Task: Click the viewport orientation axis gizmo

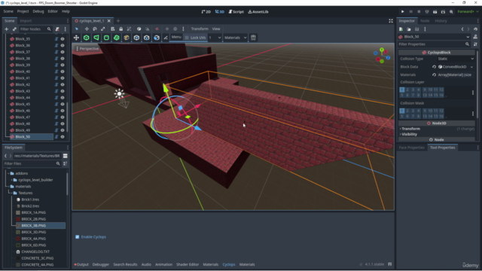Action: [x=382, y=56]
